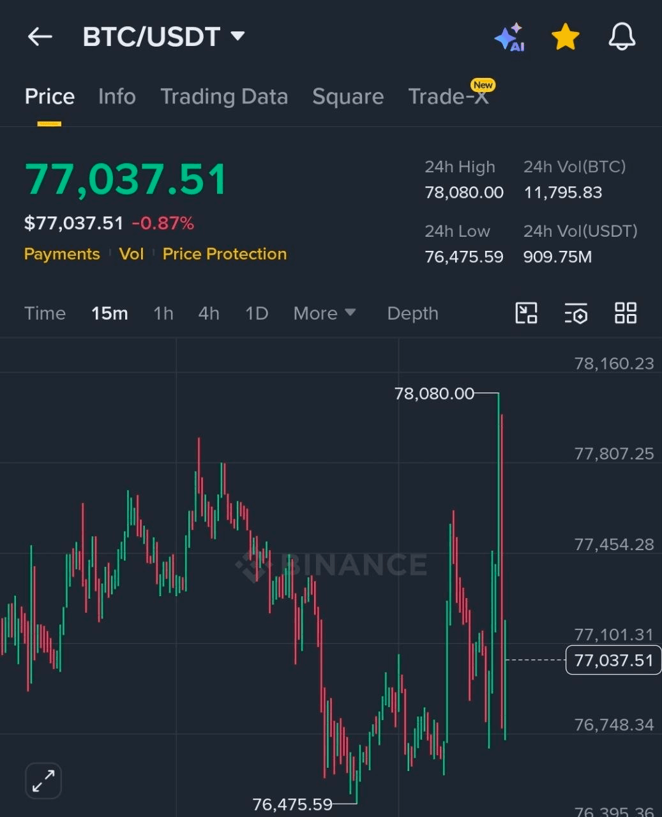This screenshot has height=817, width=662.
Task: Tap the 78,080.00 high marker on chart
Action: 434,394
